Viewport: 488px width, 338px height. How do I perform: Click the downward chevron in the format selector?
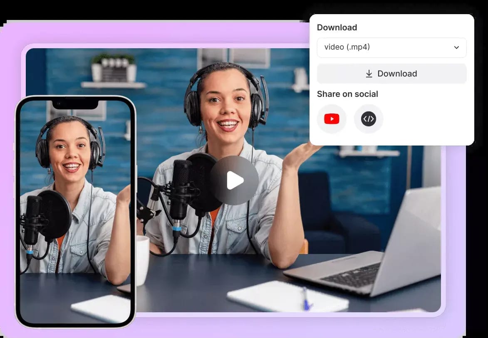(x=456, y=47)
